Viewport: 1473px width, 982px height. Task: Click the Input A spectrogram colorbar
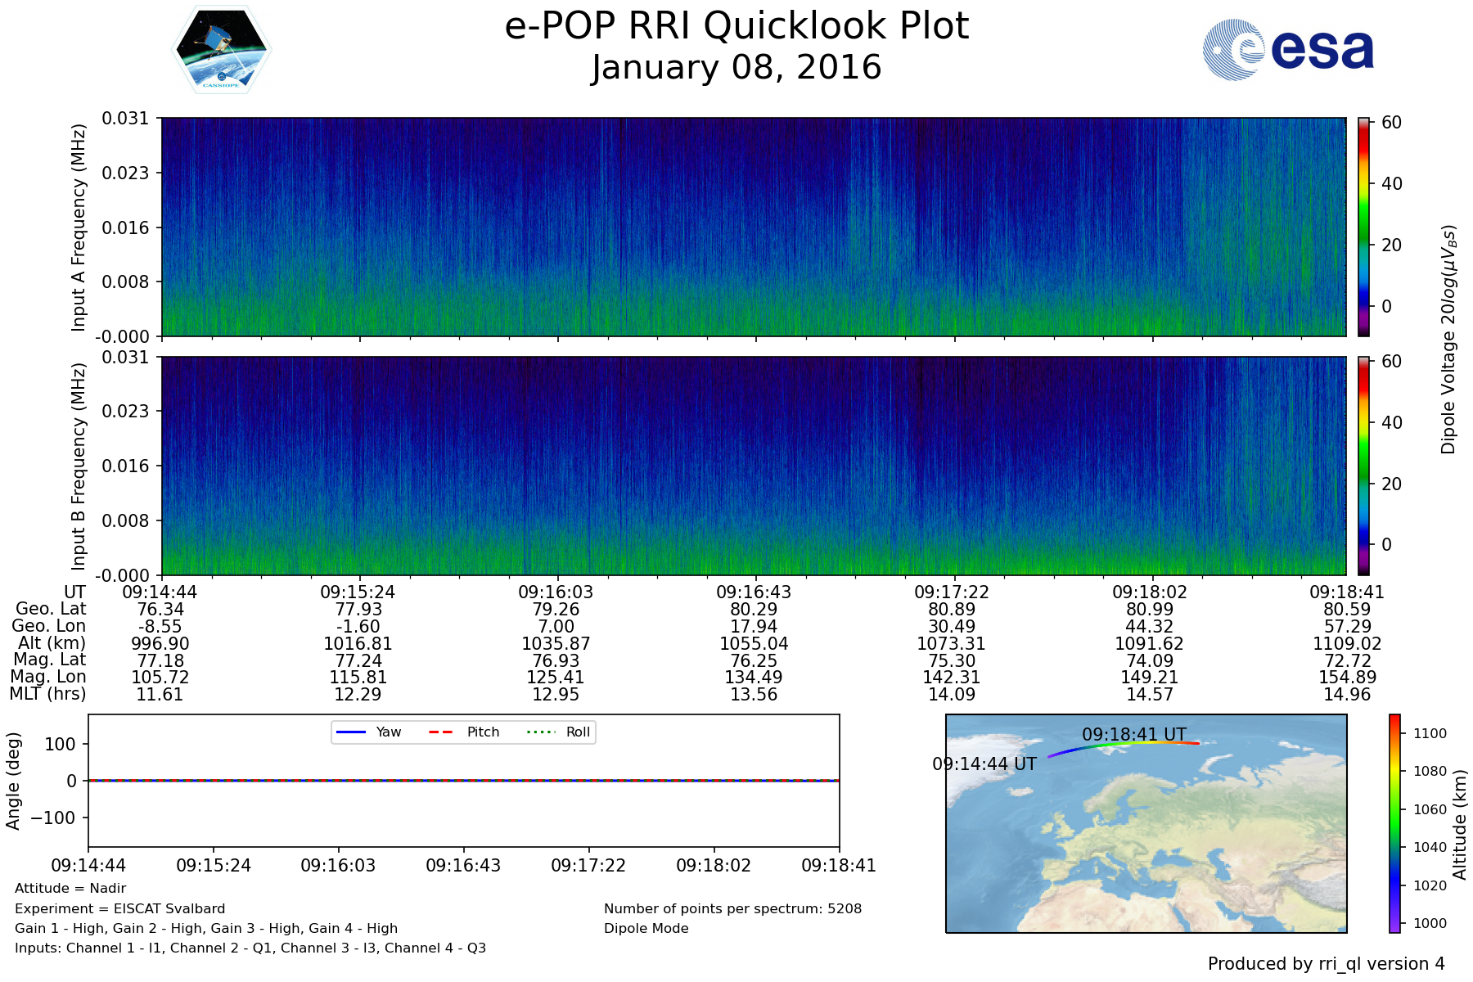coord(1363,227)
